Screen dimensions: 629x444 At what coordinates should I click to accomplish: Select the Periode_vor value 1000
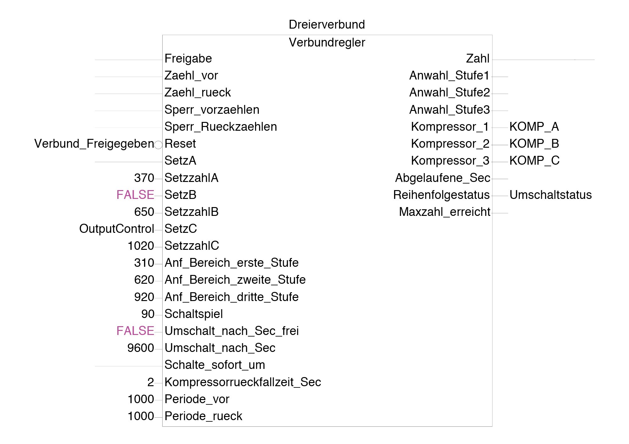coord(141,399)
